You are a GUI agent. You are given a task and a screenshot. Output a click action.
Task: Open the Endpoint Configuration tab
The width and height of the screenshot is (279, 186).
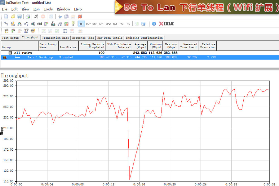(x=144, y=38)
